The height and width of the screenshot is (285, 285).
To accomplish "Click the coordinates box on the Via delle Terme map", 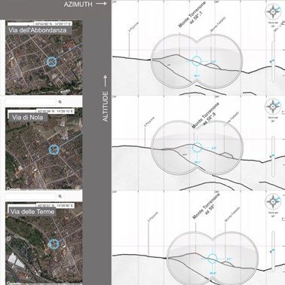I will pos(55,206).
